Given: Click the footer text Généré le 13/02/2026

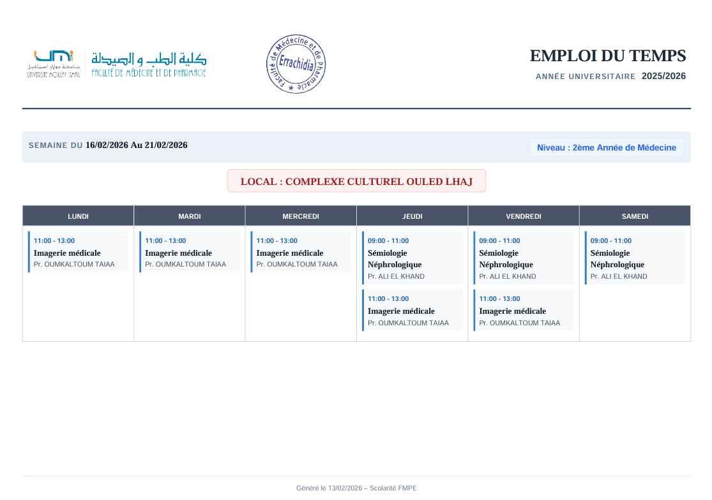Looking at the screenshot, I should [x=356, y=488].
